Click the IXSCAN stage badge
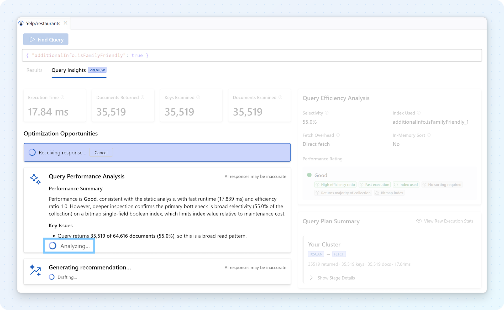The height and width of the screenshot is (310, 504). 316,254
